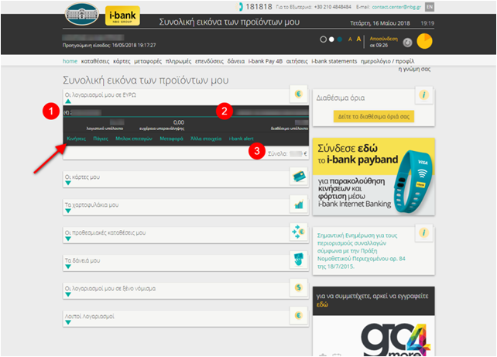Open the Κινήσεις account tab
Viewport: 497px width, 357px height.
(77, 139)
